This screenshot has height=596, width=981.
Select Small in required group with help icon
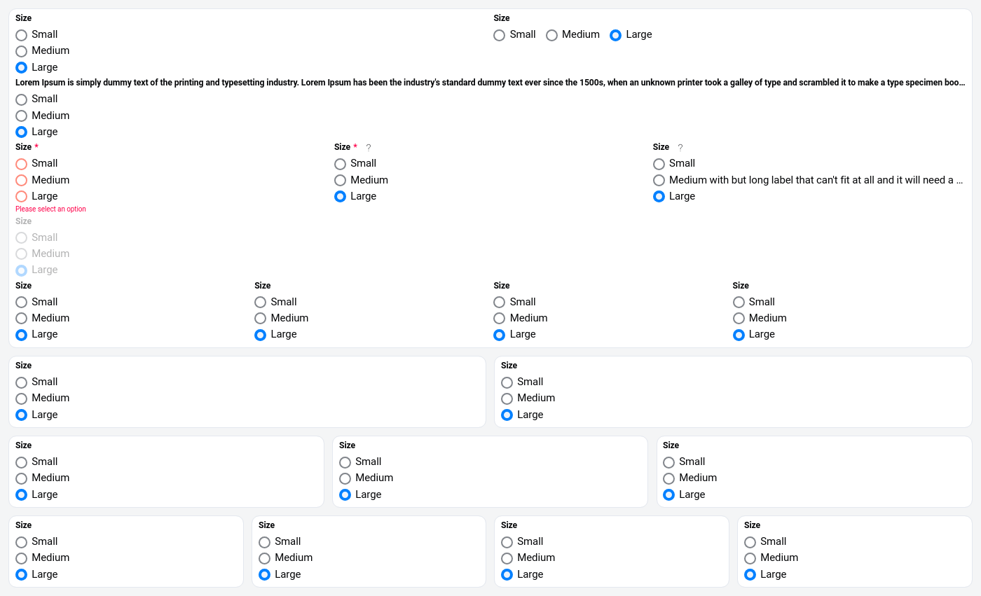pyautogui.click(x=341, y=164)
